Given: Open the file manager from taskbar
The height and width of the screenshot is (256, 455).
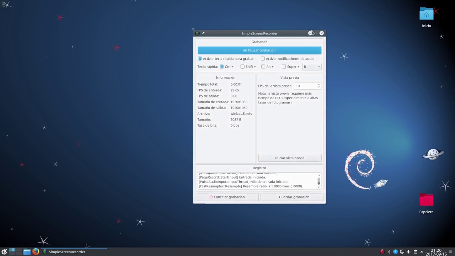Looking at the screenshot, I should (27, 252).
